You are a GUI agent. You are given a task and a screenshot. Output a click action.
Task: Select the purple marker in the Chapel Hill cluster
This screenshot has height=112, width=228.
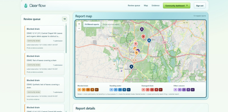point(138,50)
